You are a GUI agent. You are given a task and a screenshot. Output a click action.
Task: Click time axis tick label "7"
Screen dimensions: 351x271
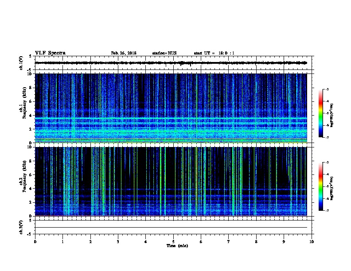coord(229,242)
